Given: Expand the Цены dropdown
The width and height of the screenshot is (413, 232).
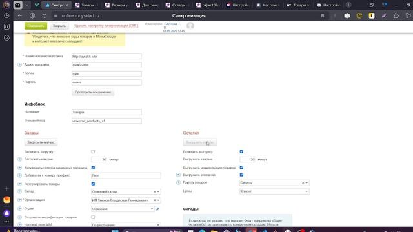Looking at the screenshot, I should pos(307,191).
